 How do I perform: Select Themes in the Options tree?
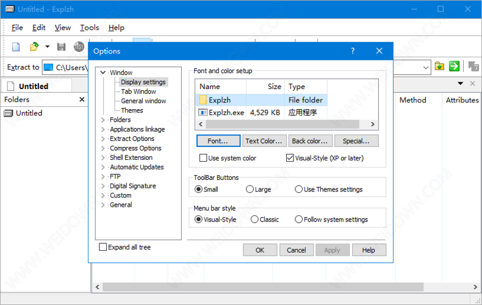pos(132,110)
